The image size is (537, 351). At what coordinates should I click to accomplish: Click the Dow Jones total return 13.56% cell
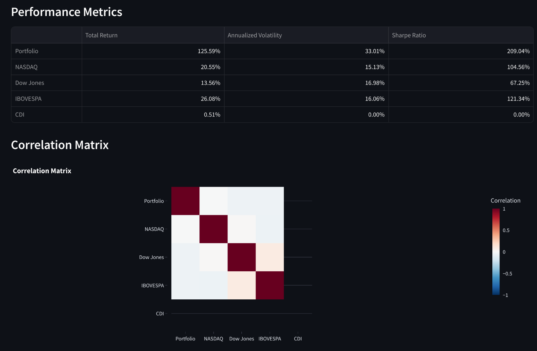pos(153,83)
